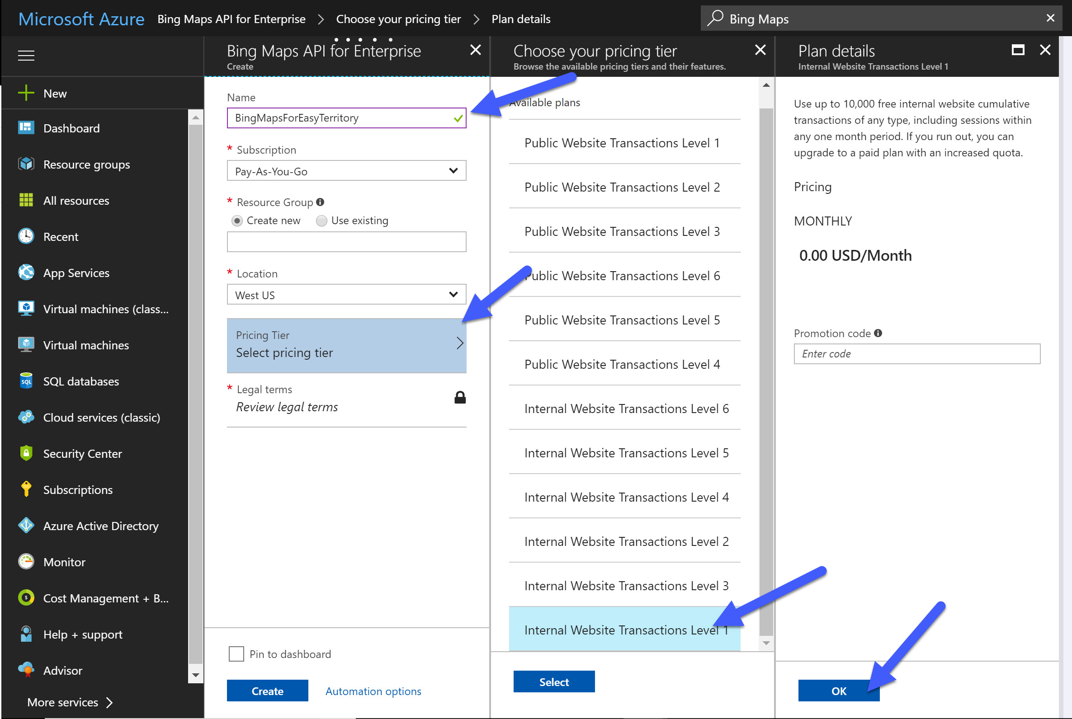This screenshot has height=719, width=1072.
Task: Select Internal Website Transactions Level 2
Action: tap(624, 541)
